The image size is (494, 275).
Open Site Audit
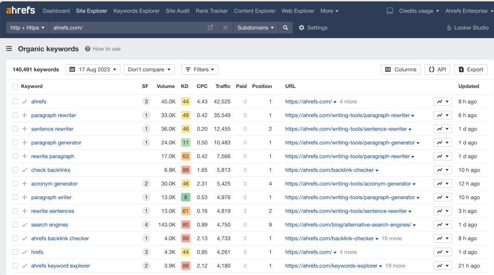[178, 11]
